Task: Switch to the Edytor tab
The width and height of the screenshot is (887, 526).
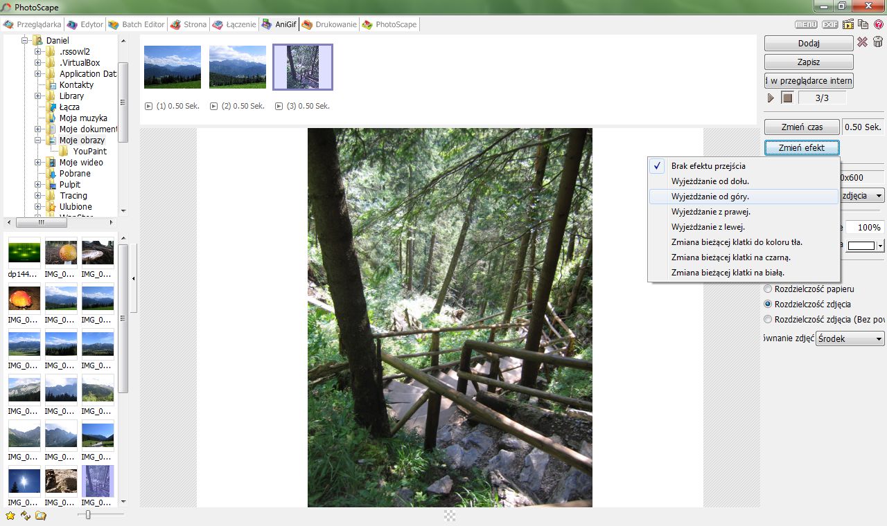Action: click(x=85, y=24)
